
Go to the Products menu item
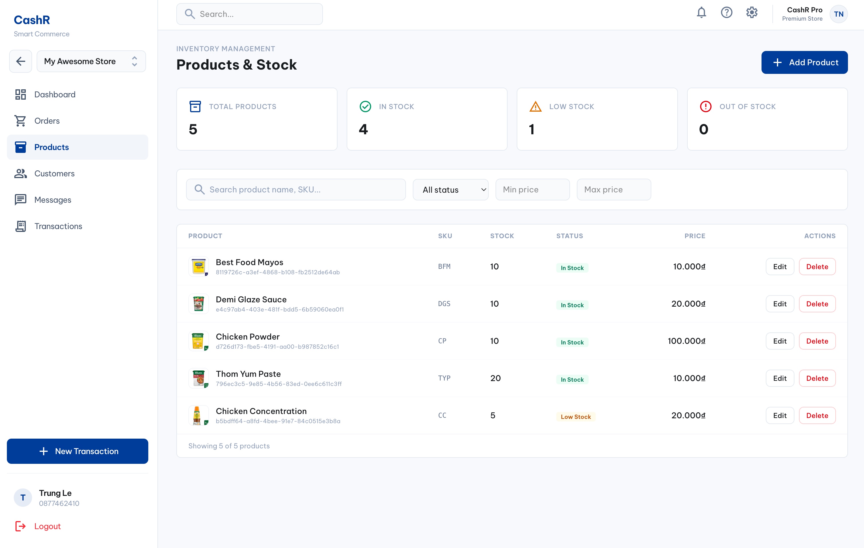click(51, 147)
